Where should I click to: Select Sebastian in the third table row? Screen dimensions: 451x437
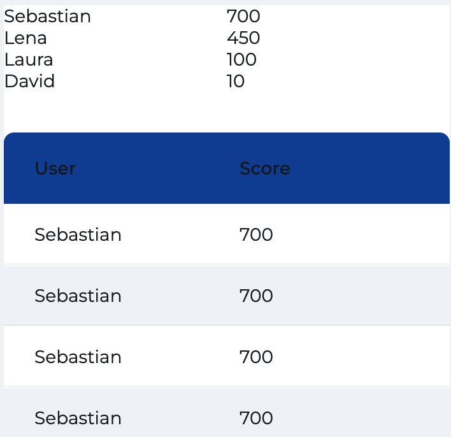coord(78,357)
